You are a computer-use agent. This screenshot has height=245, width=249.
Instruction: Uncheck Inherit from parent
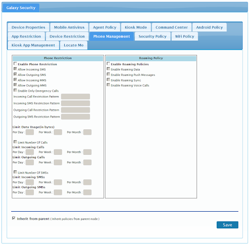point(14,218)
